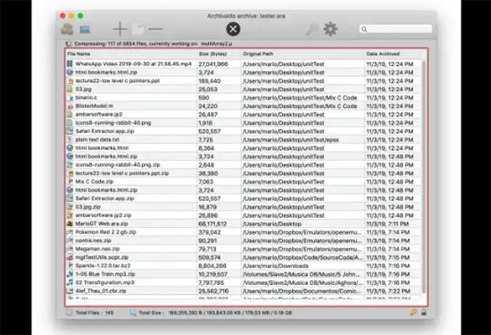Click the binario.c file icon

pyautogui.click(x=71, y=97)
